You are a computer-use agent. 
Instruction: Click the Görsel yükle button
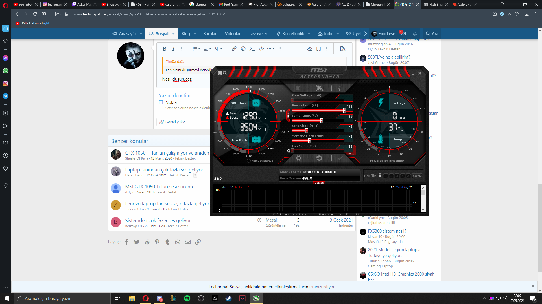172,122
